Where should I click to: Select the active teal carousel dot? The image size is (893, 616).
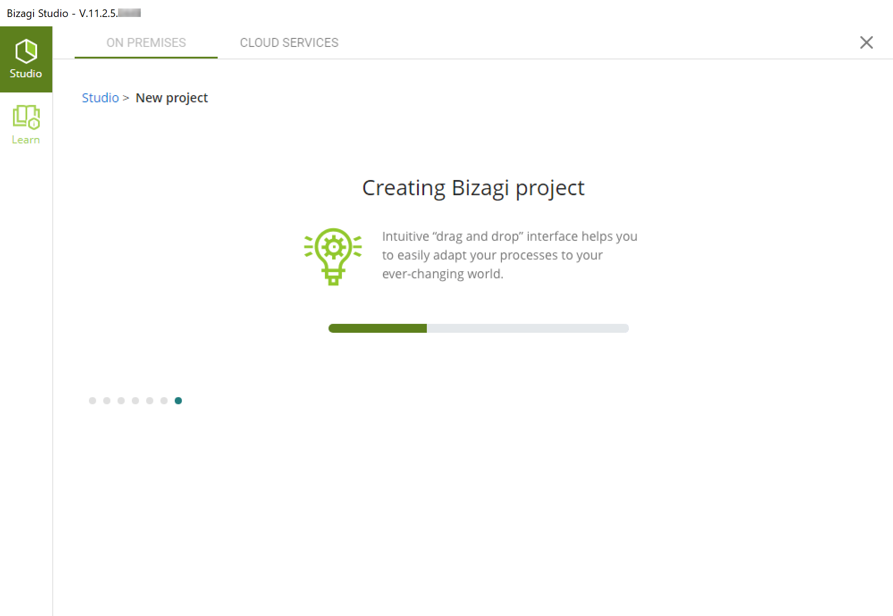178,401
